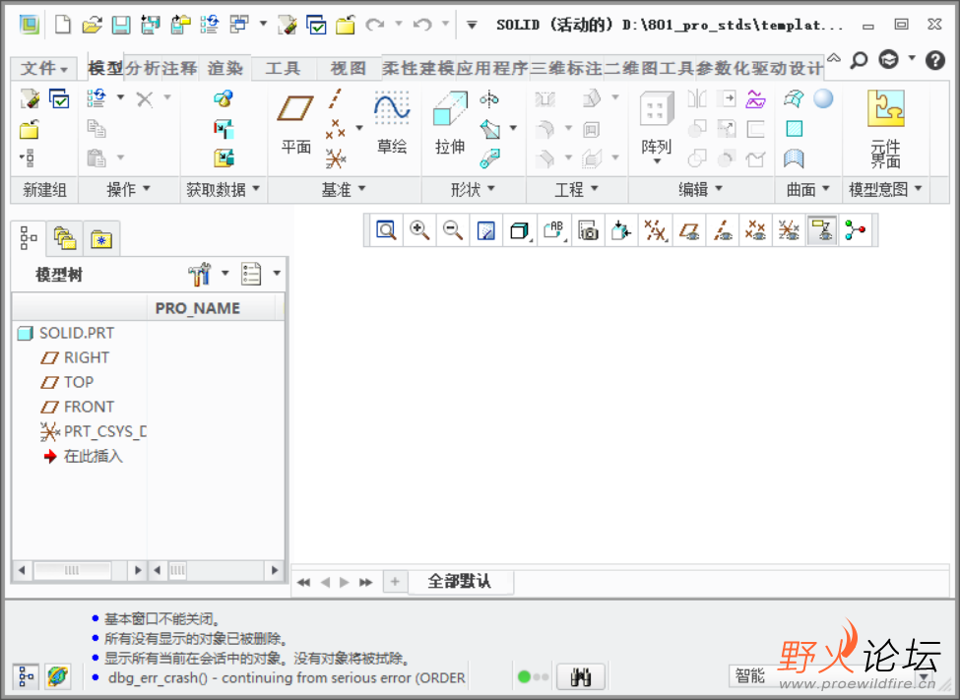Select the 全部默认 layer tab
The height and width of the screenshot is (700, 960).
[x=459, y=581]
